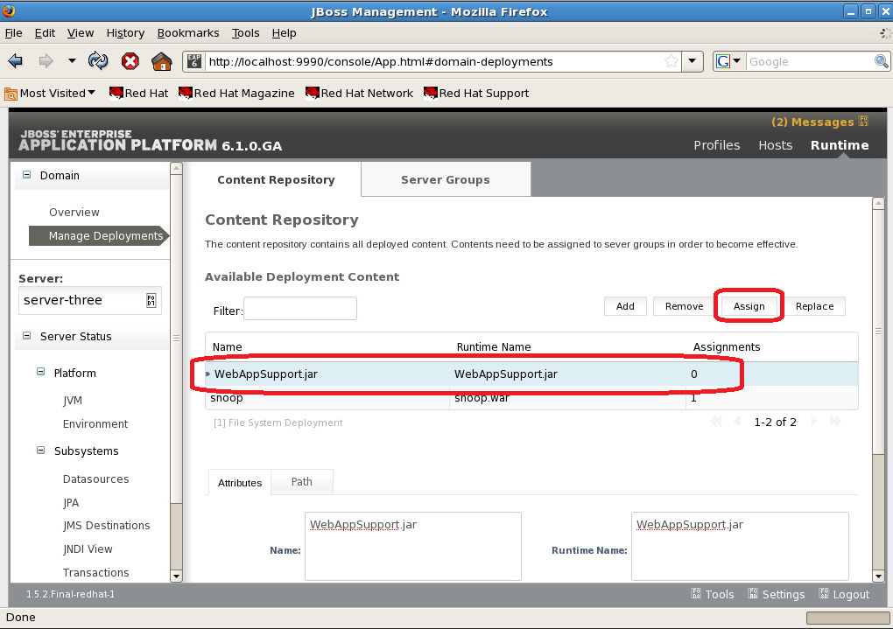This screenshot has width=893, height=629.
Task: Collapse the Subsystems tree node
Action: (40, 451)
